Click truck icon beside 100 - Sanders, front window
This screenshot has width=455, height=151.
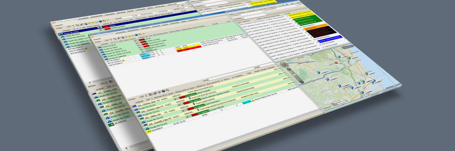138,112
